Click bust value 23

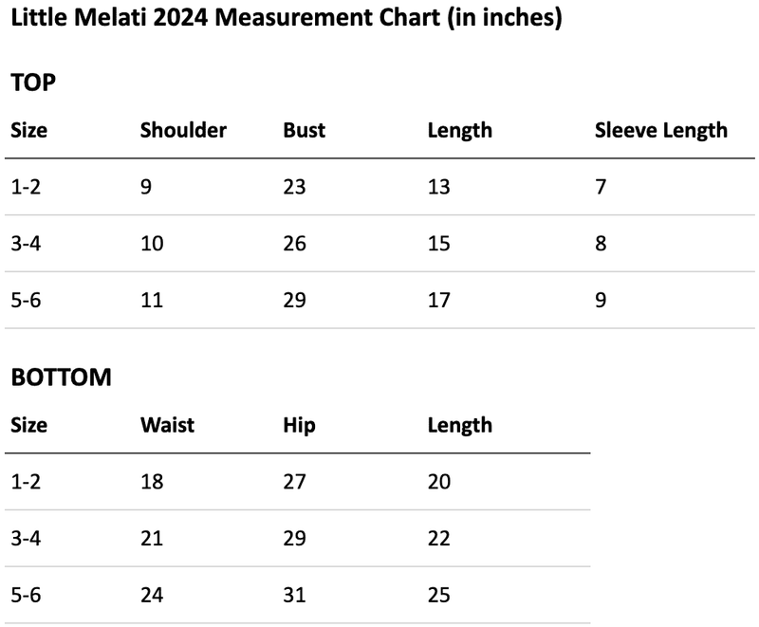[294, 187]
